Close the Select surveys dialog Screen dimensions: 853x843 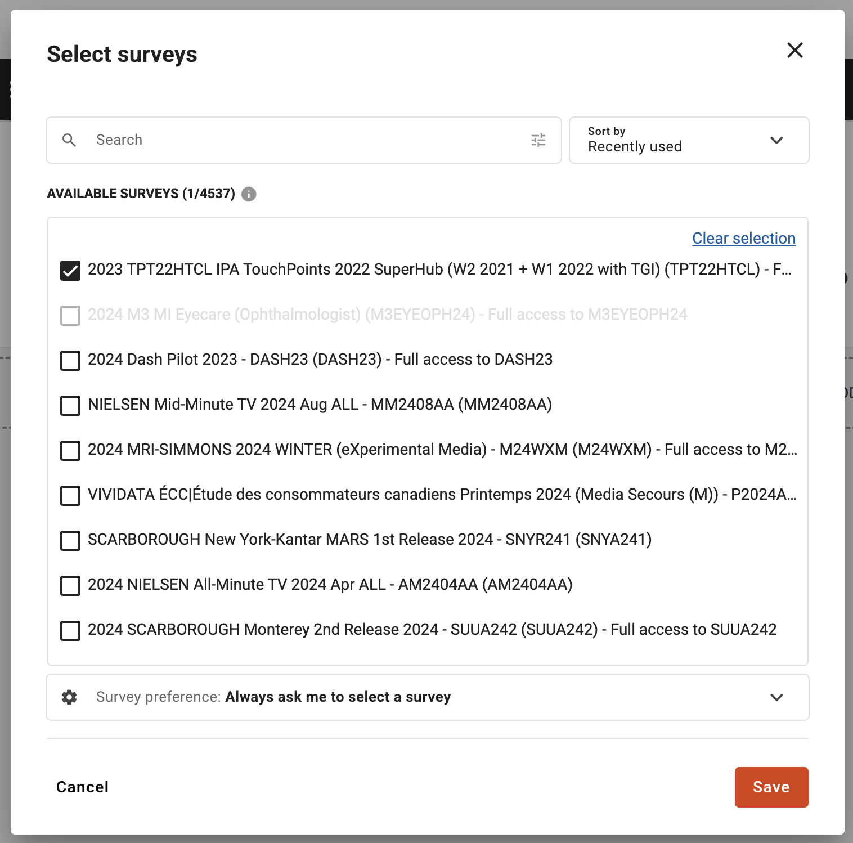[x=794, y=51]
